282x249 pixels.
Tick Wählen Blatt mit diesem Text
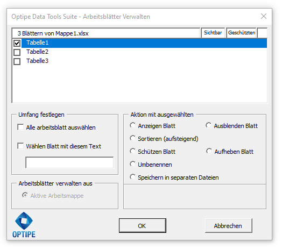[20, 146]
